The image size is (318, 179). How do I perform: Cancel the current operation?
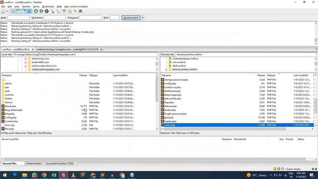(47, 11)
